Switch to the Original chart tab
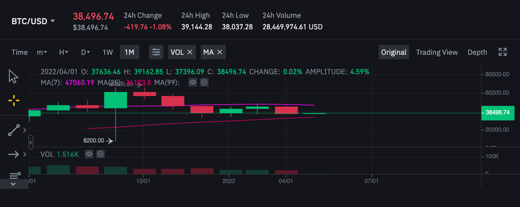Screen dimensions: 520x207 pos(394,52)
